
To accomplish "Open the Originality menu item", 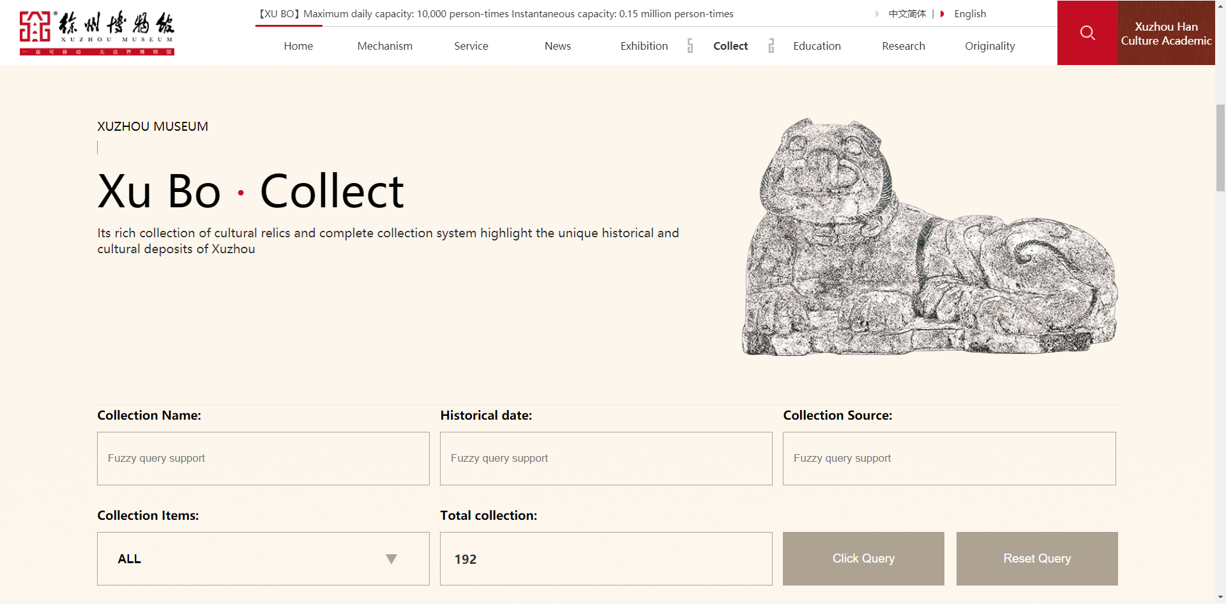I will [989, 46].
